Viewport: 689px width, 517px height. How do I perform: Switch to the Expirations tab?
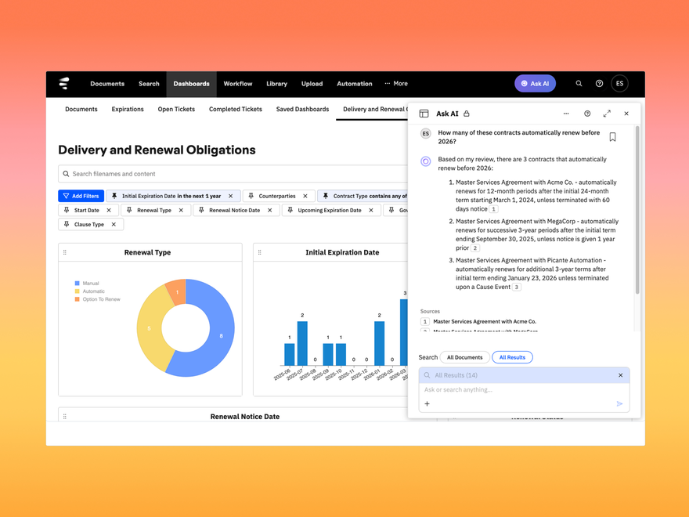coord(128,109)
